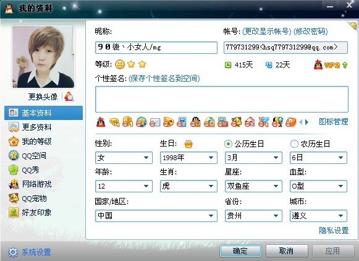This screenshot has height=261, width=359.
Task: Open the 隐私设置 link
Action: (x=334, y=230)
